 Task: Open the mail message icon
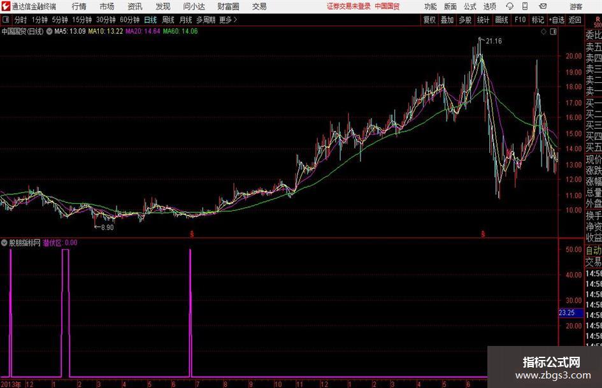coord(543,6)
